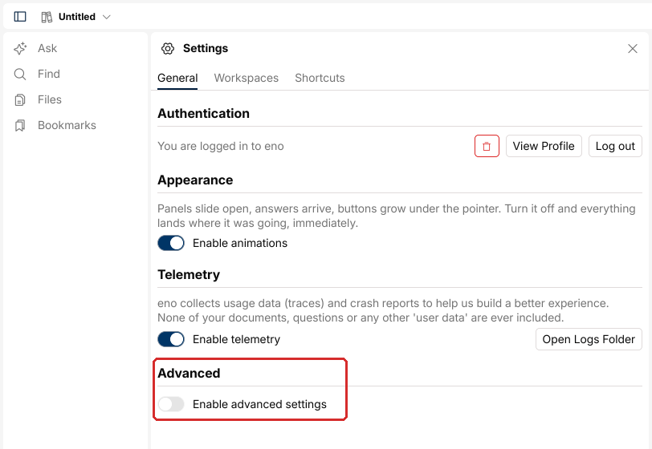
Task: Click the Telemetry section heading
Action: pyautogui.click(x=189, y=274)
